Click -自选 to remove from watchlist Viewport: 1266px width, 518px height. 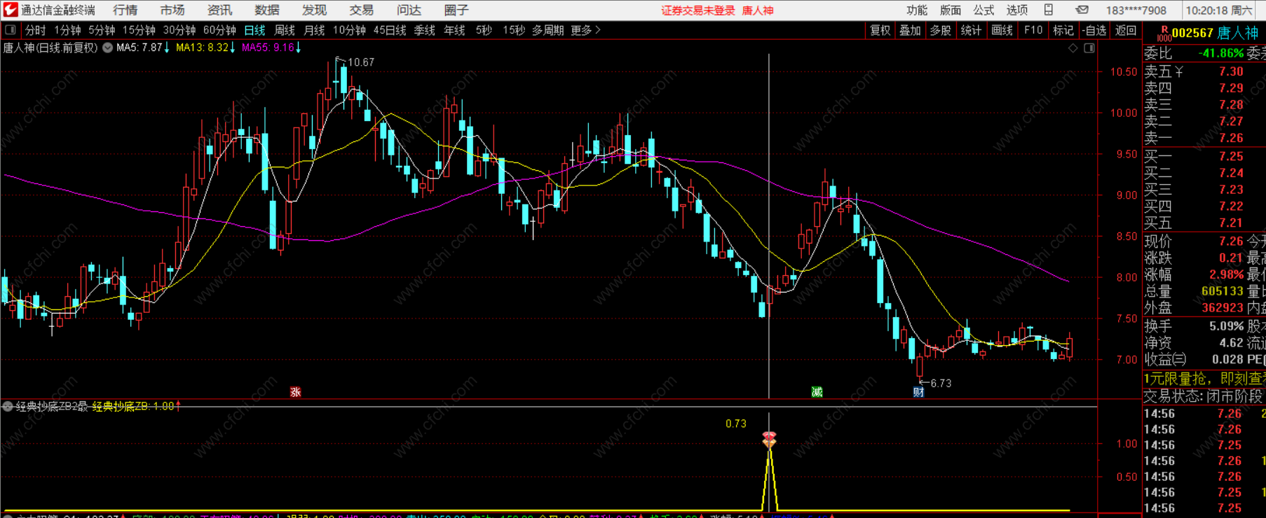[1094, 30]
